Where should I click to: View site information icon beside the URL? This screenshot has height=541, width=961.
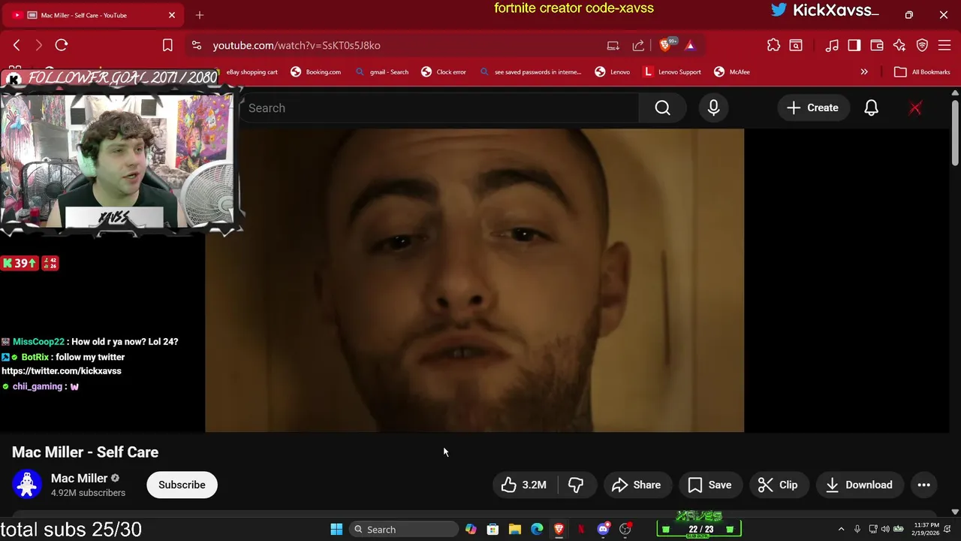pos(196,45)
